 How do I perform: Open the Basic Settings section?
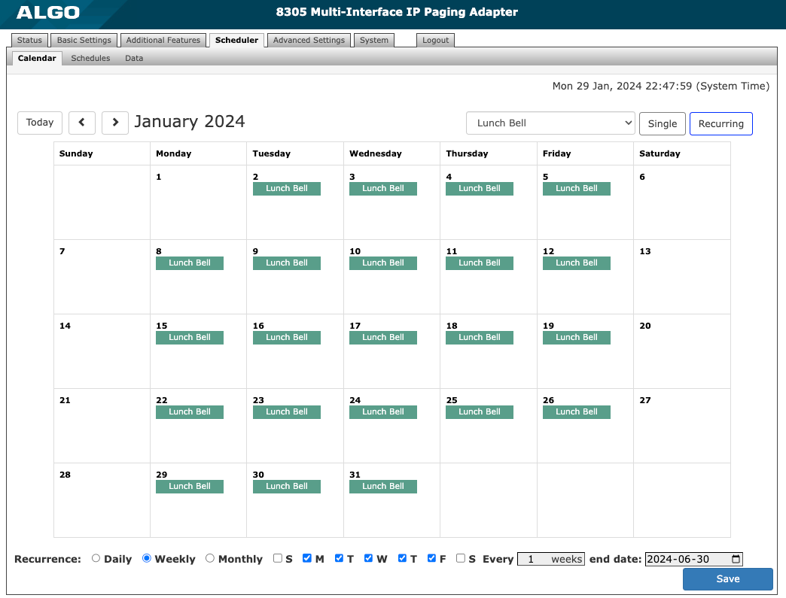pos(84,40)
